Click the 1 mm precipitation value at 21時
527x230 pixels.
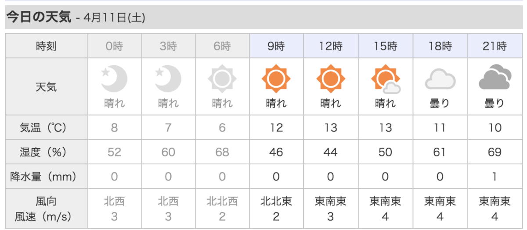click(x=495, y=177)
